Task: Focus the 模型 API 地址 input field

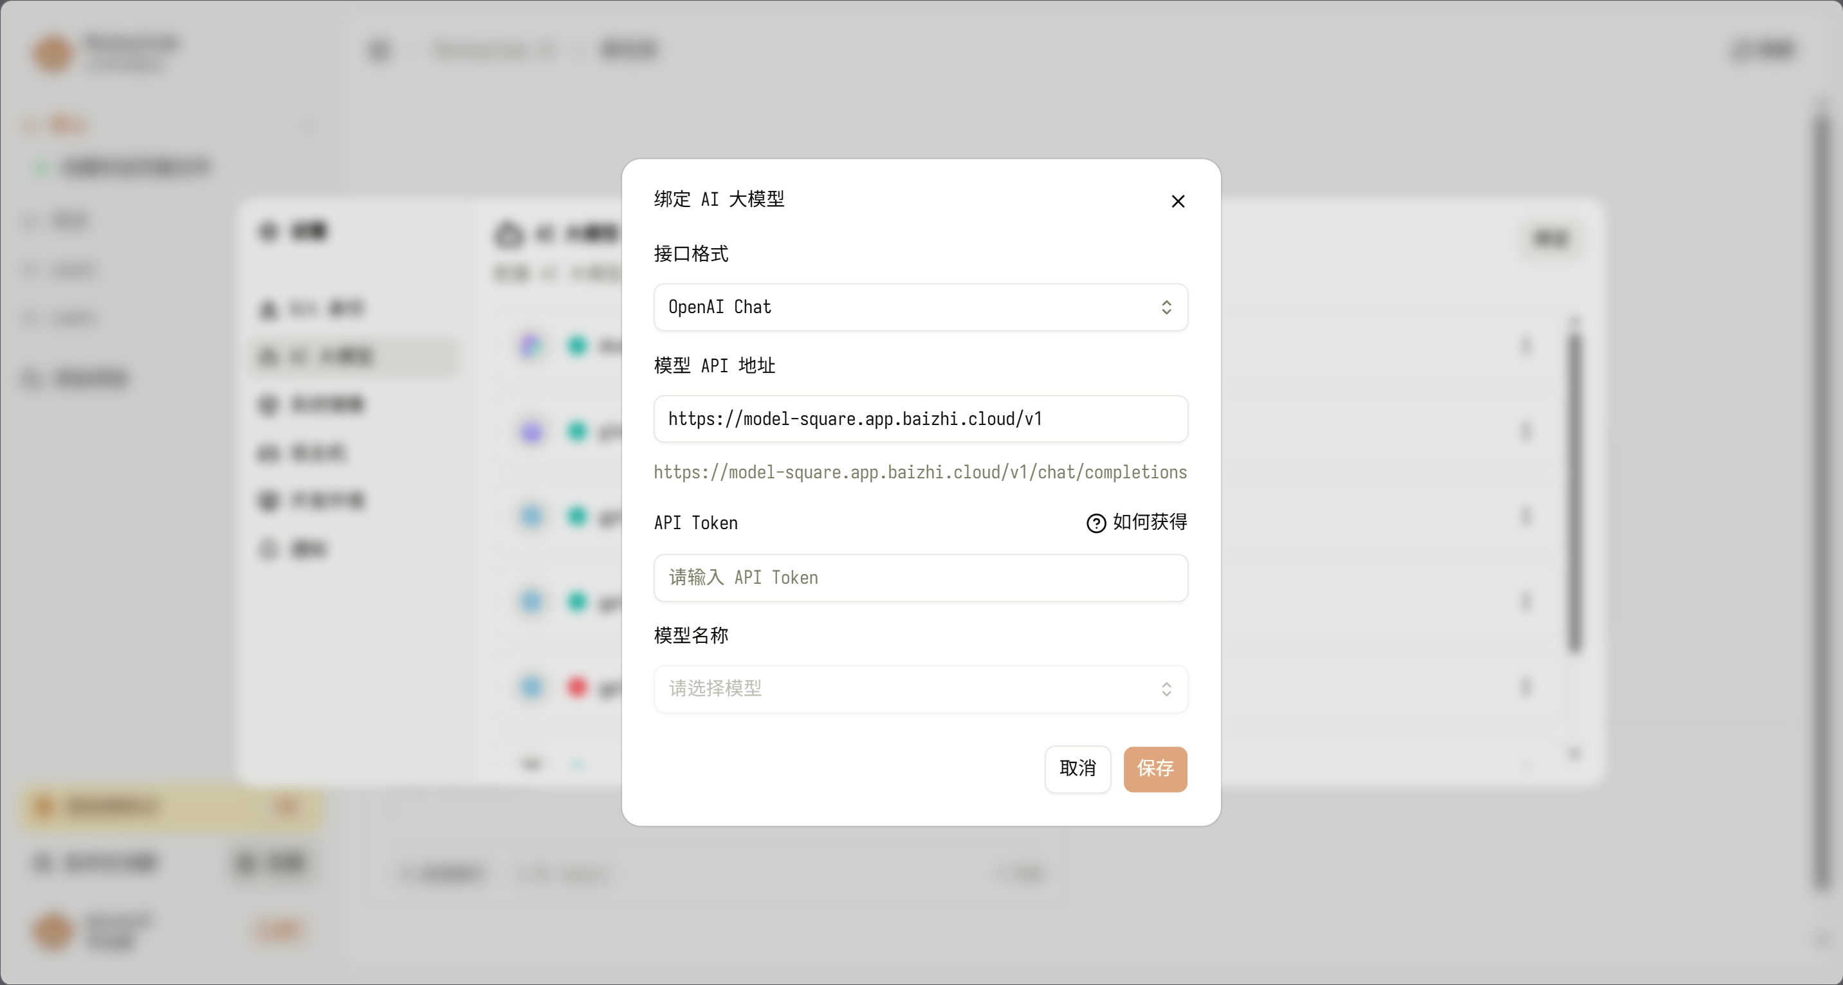Action: click(920, 419)
